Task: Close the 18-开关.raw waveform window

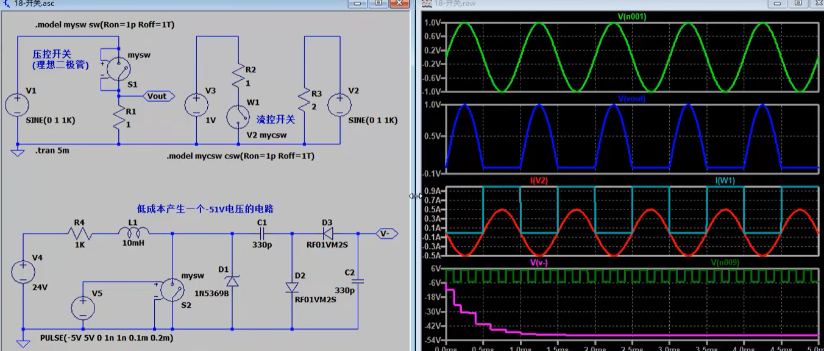Action: (817, 3)
